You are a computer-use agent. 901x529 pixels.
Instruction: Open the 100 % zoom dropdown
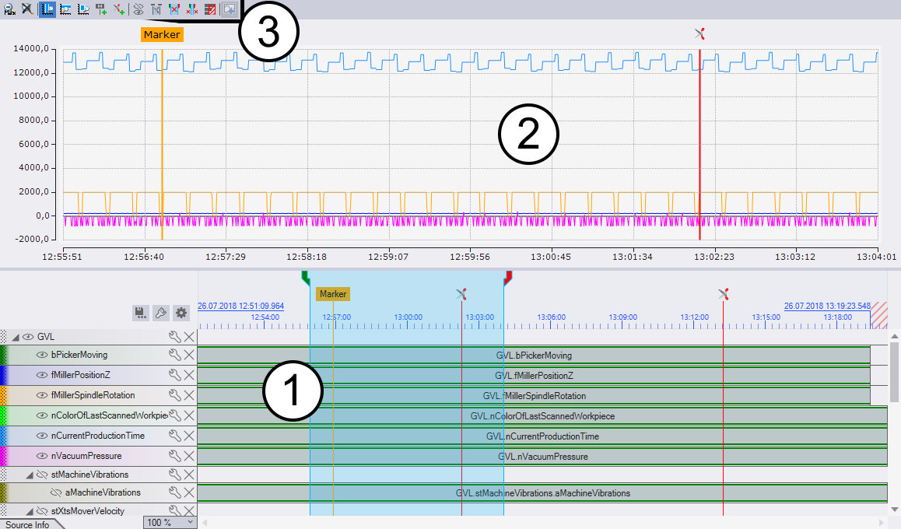[170, 522]
